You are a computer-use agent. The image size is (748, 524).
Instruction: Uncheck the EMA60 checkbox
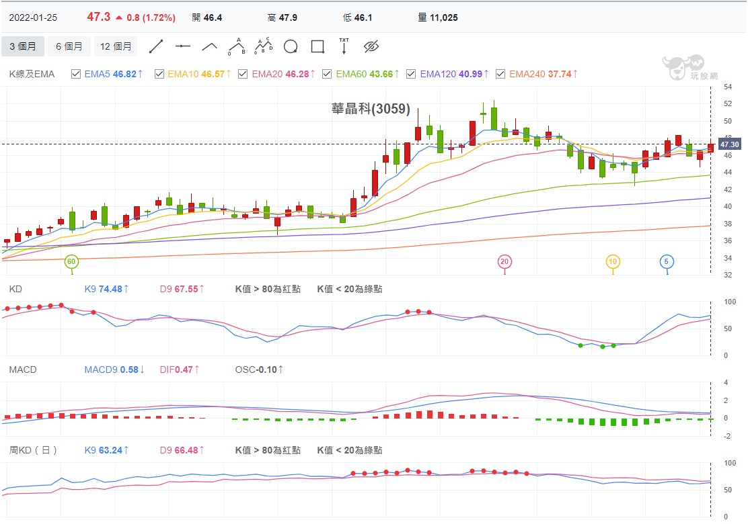coord(327,74)
